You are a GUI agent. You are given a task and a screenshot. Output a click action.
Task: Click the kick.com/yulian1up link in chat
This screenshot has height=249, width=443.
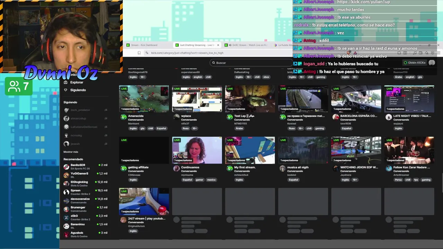click(364, 2)
